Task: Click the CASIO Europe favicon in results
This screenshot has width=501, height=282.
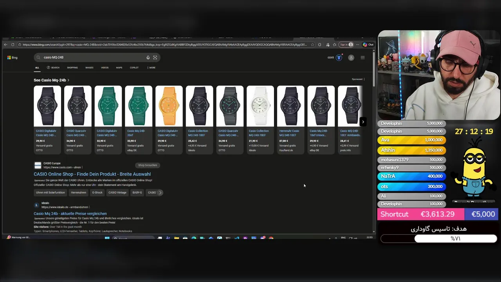Action: [x=38, y=165]
